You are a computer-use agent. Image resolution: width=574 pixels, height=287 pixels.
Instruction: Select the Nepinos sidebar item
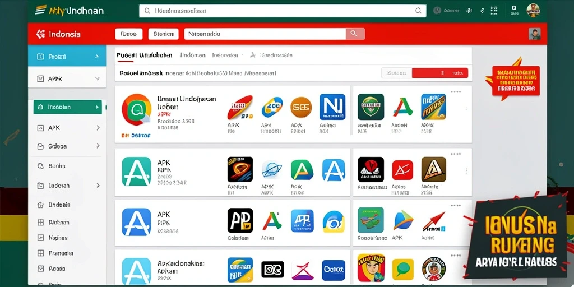click(58, 238)
